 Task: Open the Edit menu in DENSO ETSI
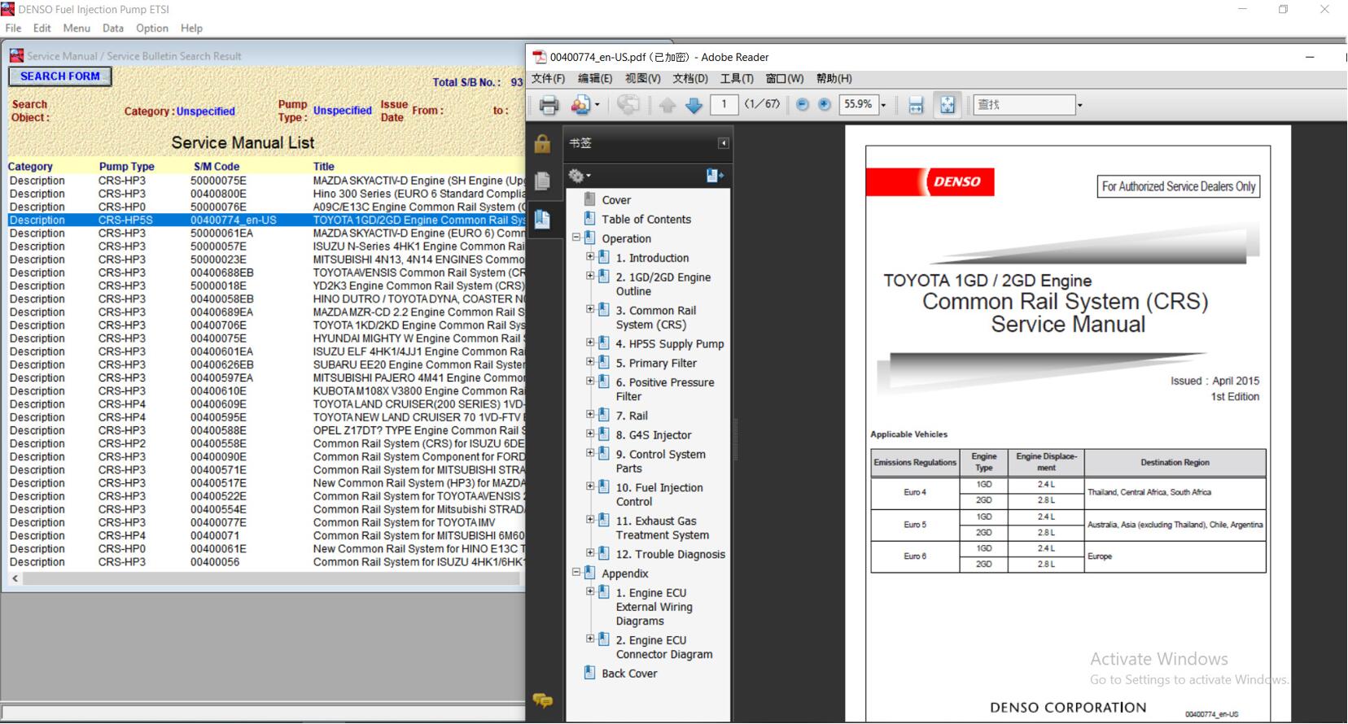pos(42,28)
